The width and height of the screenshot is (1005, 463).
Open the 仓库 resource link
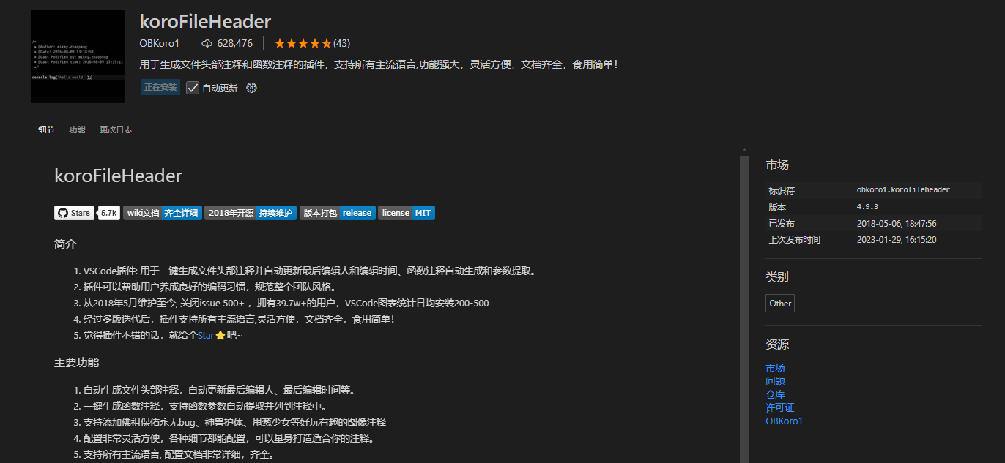coord(775,394)
